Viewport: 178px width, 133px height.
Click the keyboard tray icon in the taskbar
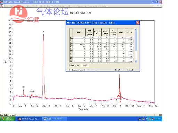140,119
